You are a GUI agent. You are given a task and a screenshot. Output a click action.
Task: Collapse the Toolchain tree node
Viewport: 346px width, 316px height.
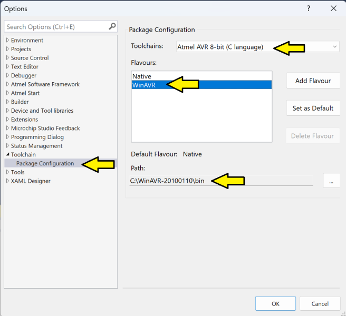pos(7,155)
